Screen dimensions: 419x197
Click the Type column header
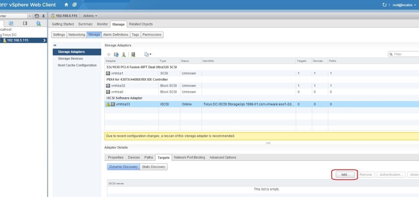coord(169,61)
